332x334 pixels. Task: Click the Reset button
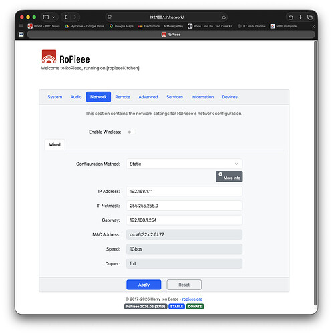pyautogui.click(x=184, y=285)
